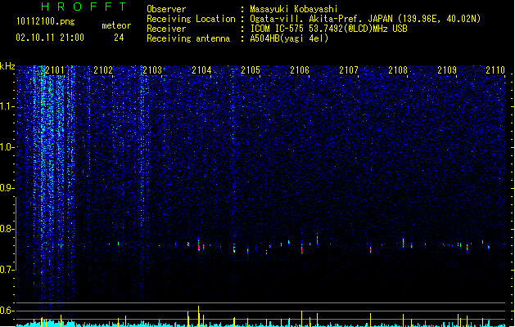
Task: Click the 2107 time marker
Action: [x=349, y=70]
